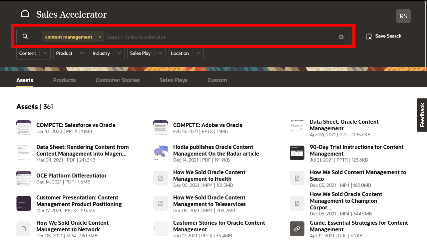Clear the search using the circled X icon

341,37
